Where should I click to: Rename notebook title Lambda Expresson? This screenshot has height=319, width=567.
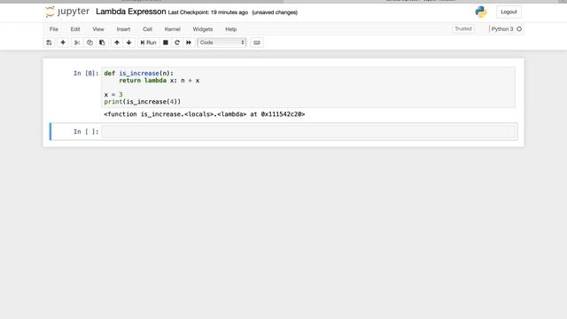pyautogui.click(x=130, y=12)
